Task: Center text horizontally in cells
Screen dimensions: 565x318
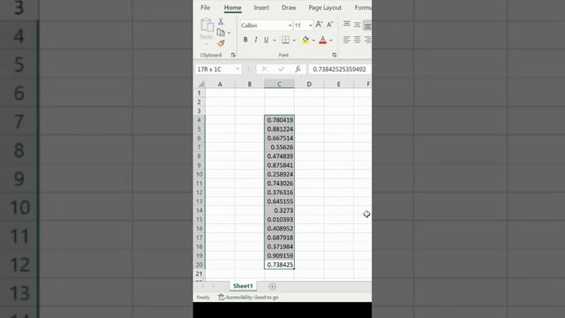Action: click(x=357, y=40)
